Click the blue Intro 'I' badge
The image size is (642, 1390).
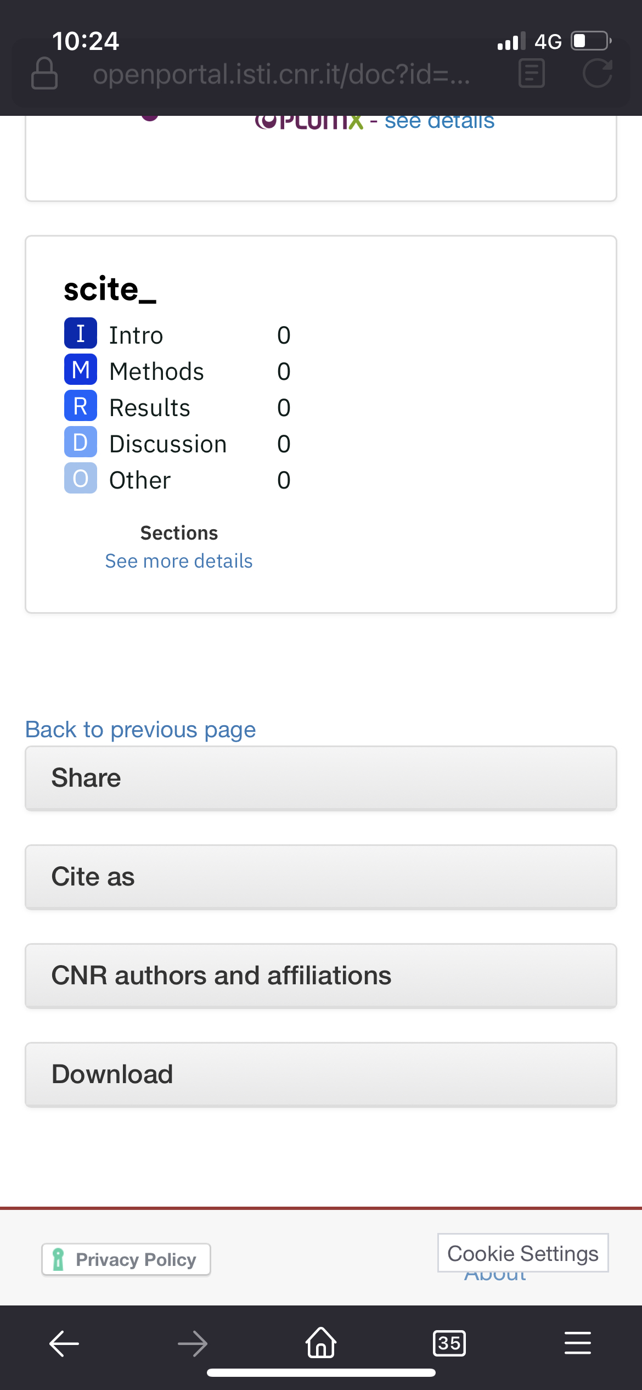click(x=81, y=334)
